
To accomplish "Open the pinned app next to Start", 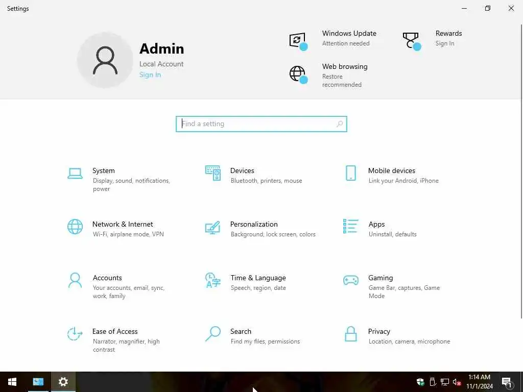I will (38, 382).
